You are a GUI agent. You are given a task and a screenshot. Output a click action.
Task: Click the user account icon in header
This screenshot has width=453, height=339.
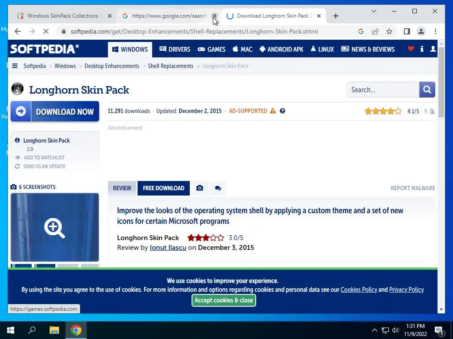pyautogui.click(x=433, y=49)
